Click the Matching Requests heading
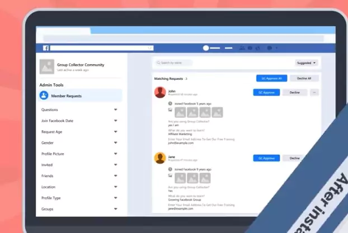This screenshot has height=233, width=348. 168,79
